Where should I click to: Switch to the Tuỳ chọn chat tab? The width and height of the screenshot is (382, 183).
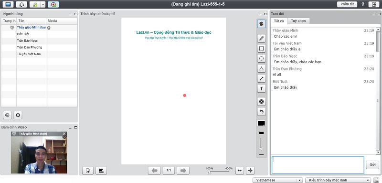298,21
